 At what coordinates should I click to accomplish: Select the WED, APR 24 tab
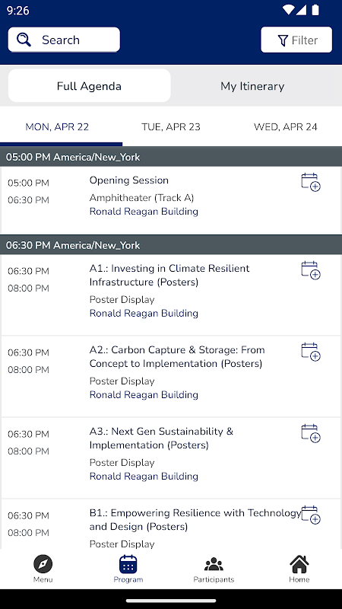tap(286, 127)
